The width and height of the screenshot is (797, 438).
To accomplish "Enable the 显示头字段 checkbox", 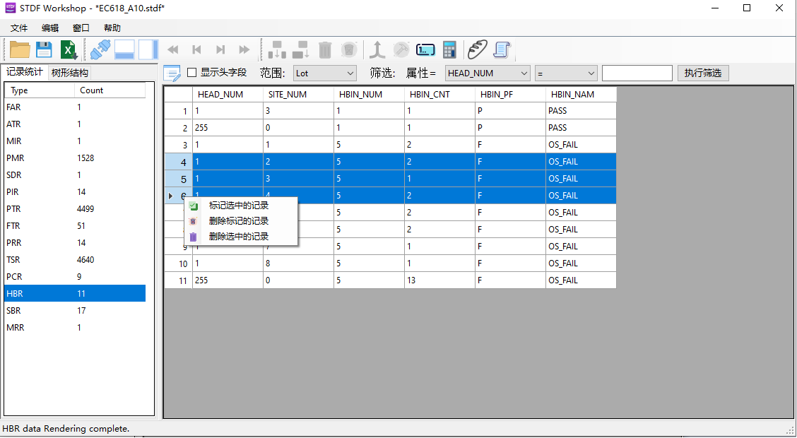I will 191,73.
